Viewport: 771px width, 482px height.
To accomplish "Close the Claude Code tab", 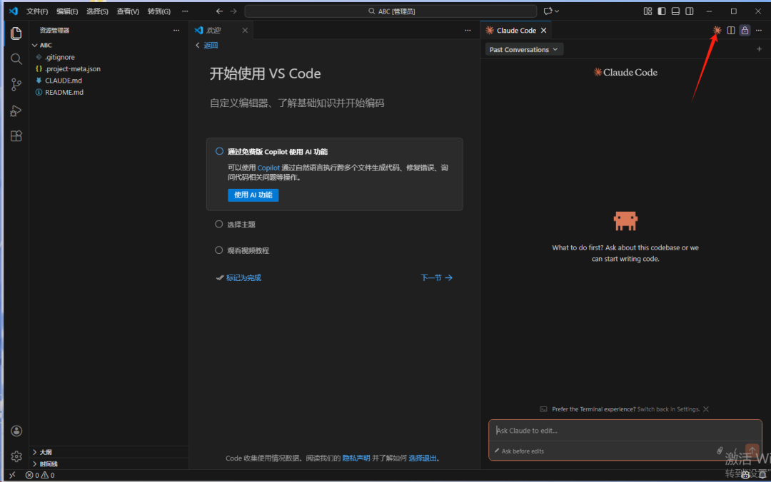I will click(543, 31).
